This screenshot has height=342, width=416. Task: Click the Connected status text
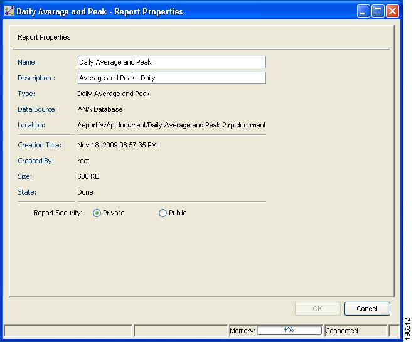(x=341, y=331)
